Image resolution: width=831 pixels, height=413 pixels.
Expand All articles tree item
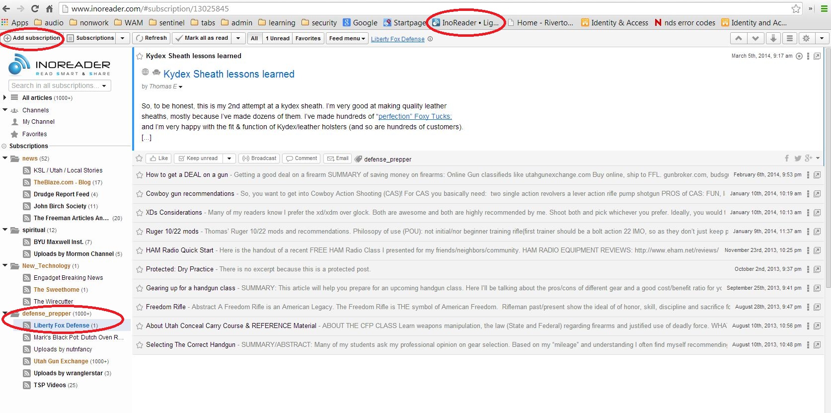coord(5,97)
